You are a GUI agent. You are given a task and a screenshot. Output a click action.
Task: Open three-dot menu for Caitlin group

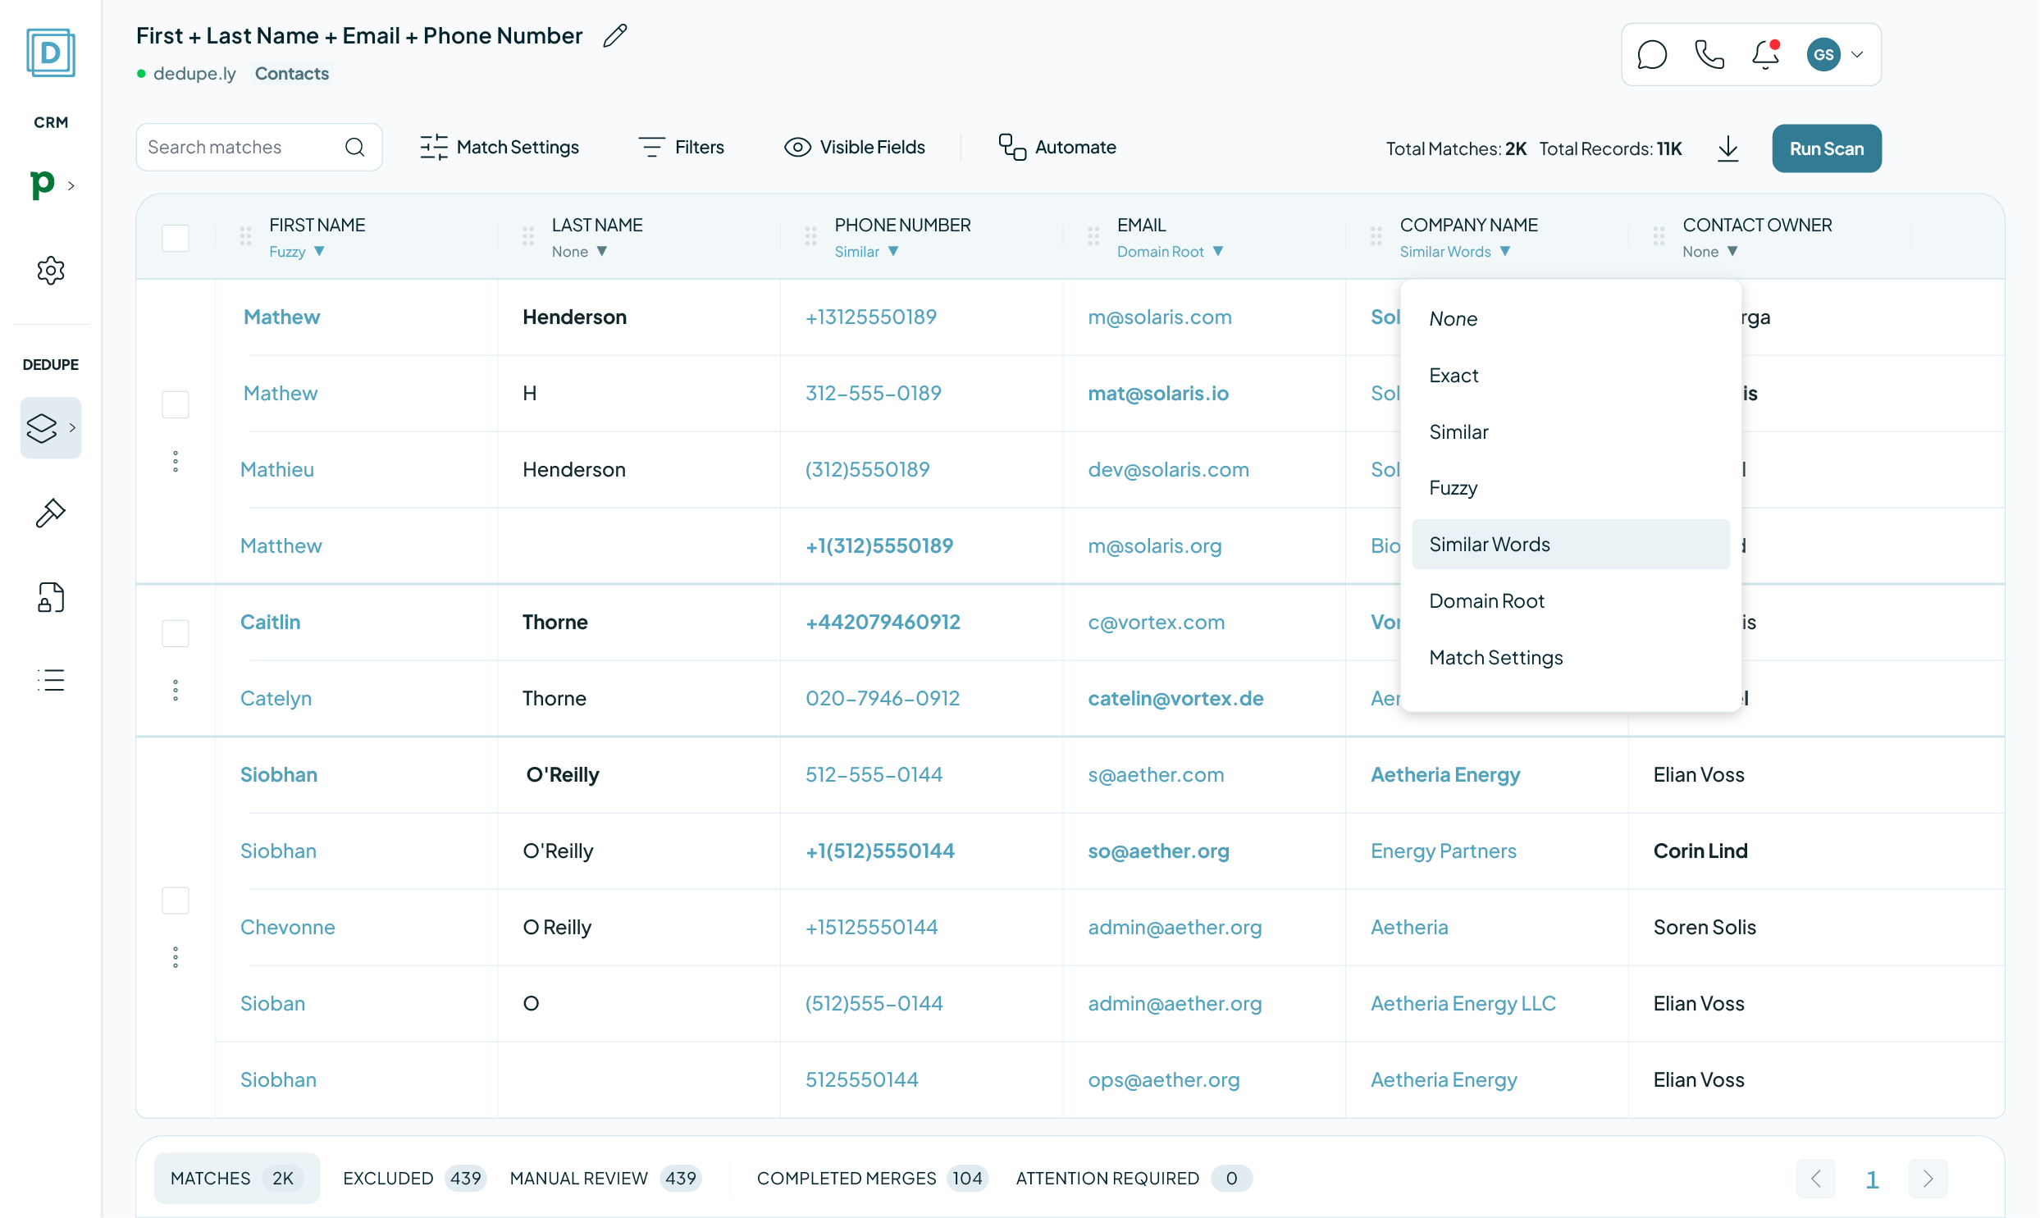pos(176,691)
